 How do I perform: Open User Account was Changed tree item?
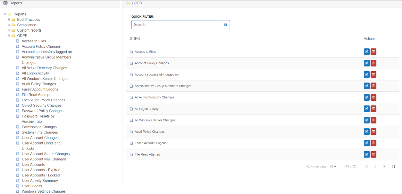click(44, 159)
